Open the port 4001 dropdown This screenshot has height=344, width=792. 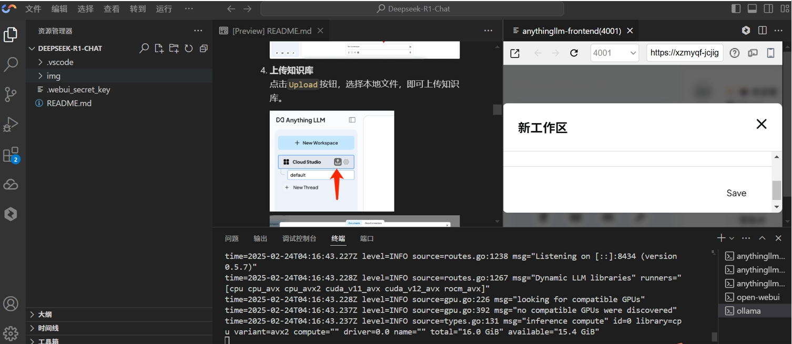(x=614, y=53)
